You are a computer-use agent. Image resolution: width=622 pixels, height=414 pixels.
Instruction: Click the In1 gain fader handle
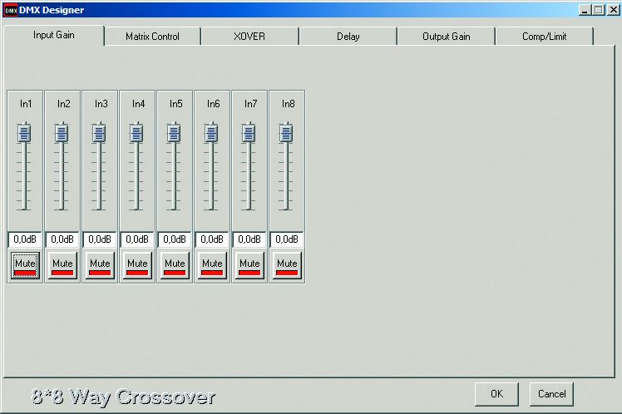click(x=24, y=133)
